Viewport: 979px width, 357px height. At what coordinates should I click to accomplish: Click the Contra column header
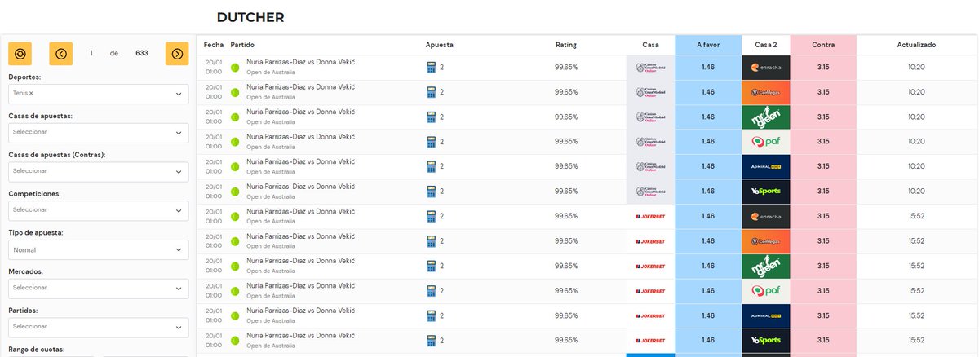click(823, 45)
